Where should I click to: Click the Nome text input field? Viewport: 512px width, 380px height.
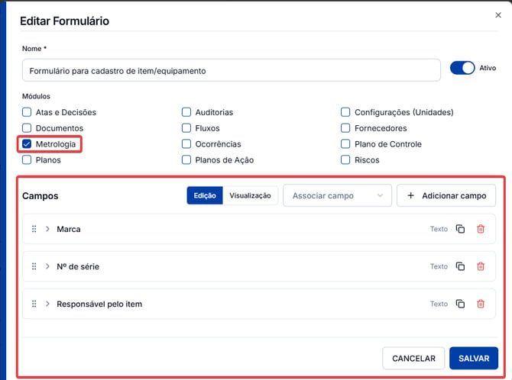click(x=232, y=70)
